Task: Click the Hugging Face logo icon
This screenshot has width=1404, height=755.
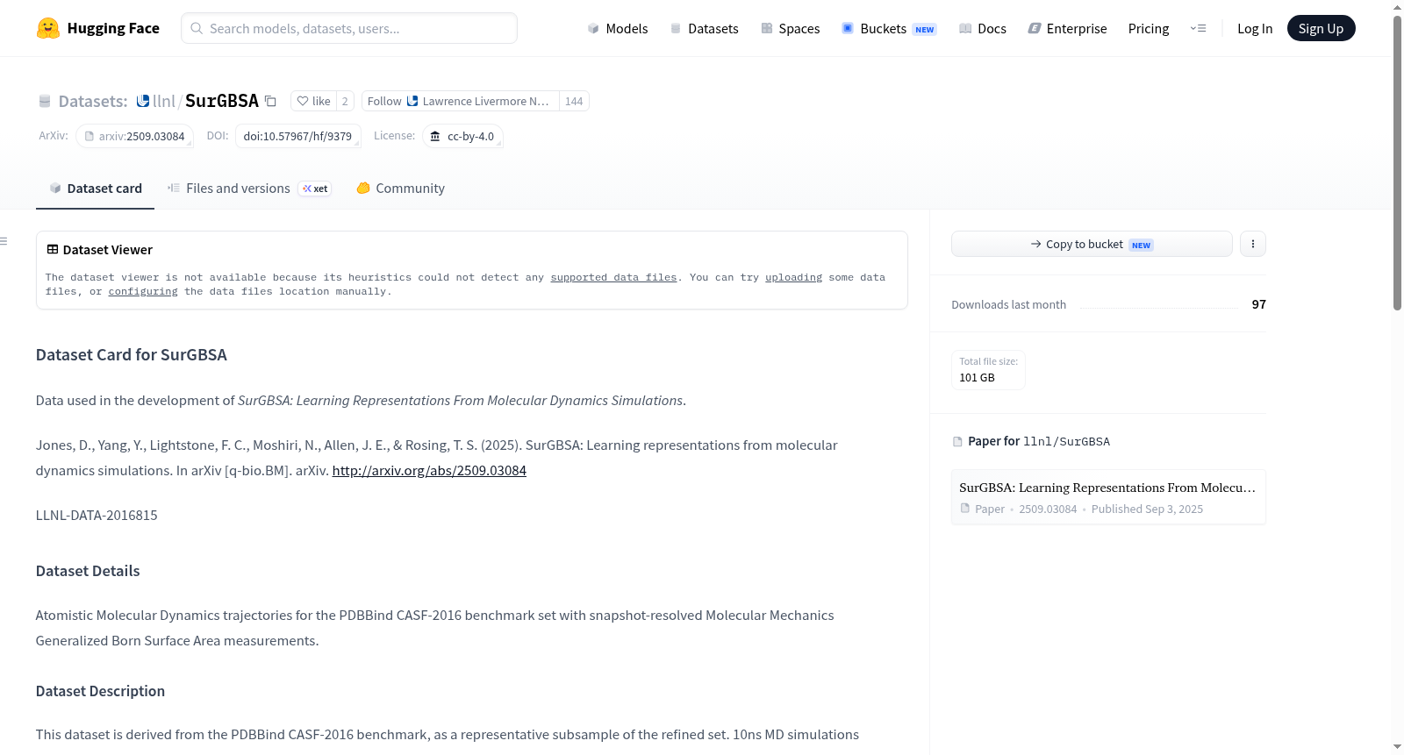Action: click(48, 28)
